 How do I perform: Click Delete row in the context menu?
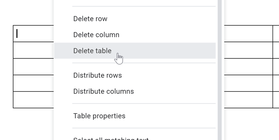90,19
